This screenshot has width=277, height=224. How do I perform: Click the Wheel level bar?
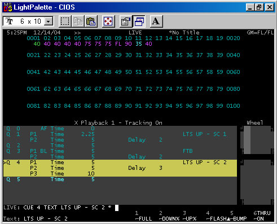[247, 140]
